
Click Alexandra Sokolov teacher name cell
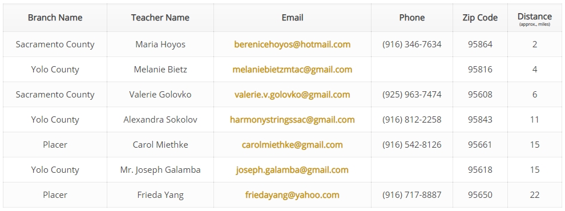(160, 120)
